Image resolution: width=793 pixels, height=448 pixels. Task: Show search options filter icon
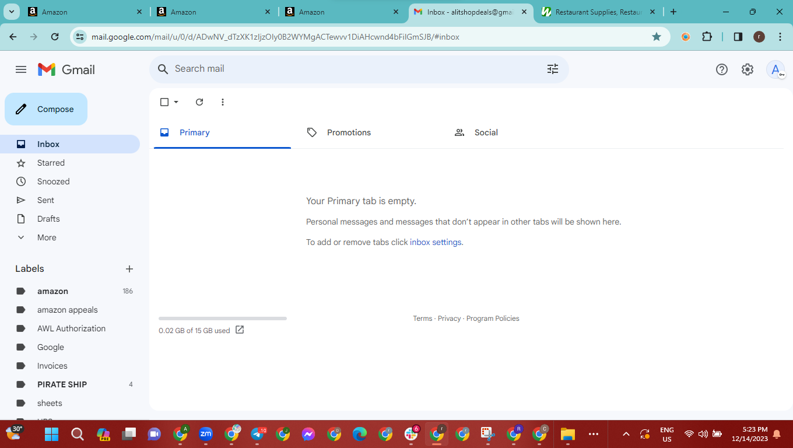coord(553,69)
